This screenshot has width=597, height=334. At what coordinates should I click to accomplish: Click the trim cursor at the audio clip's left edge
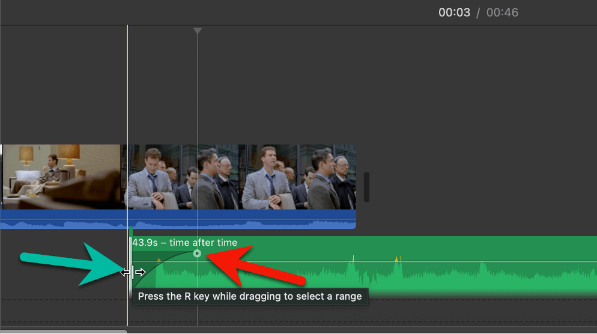133,272
